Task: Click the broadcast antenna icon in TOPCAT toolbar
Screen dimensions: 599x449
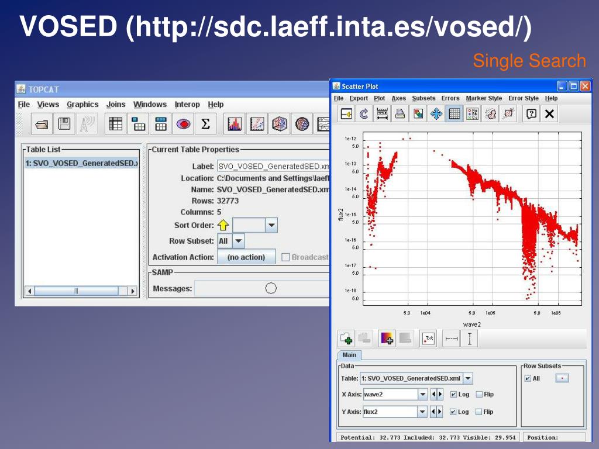Action: tap(87, 124)
